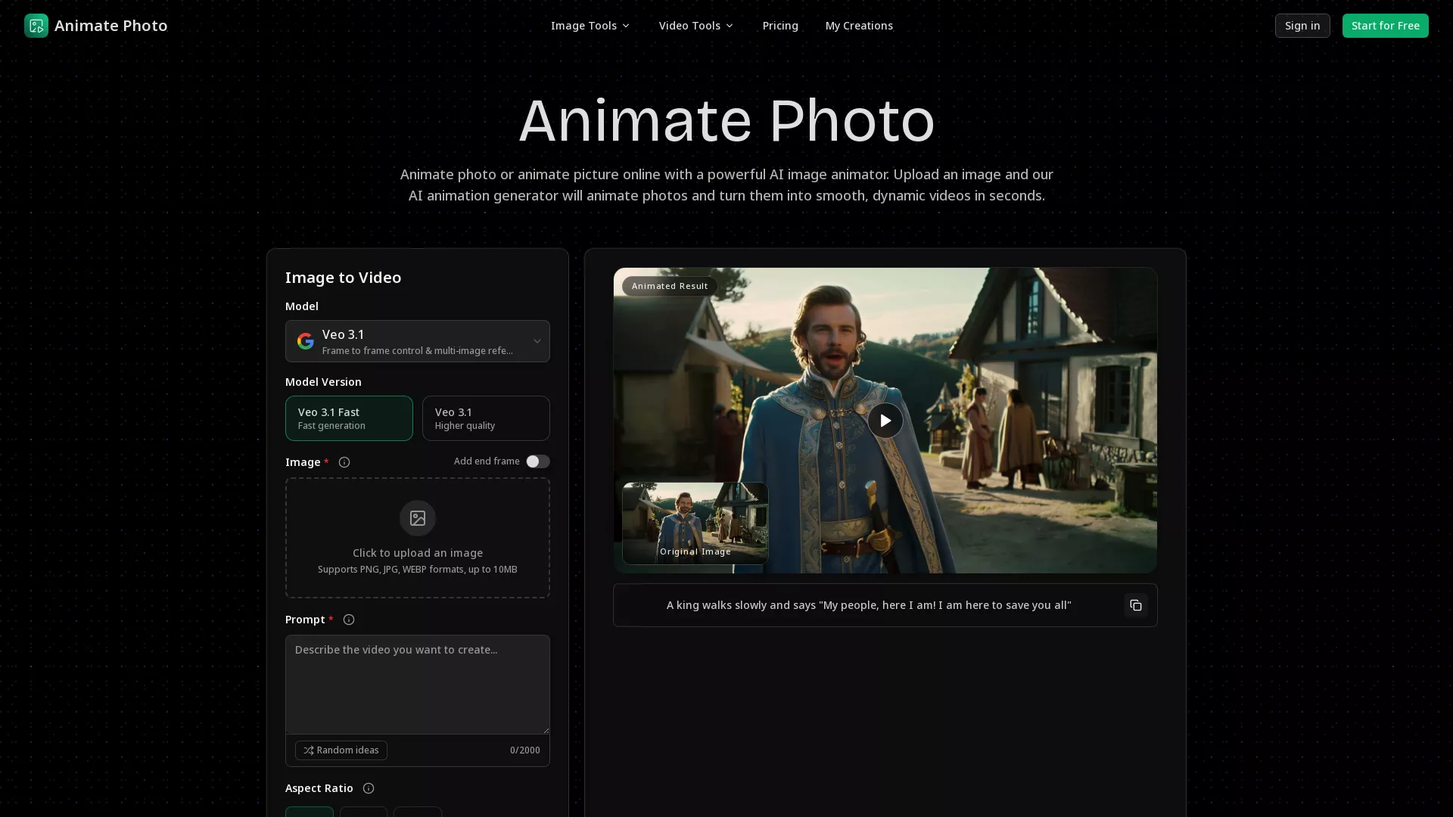1453x817 pixels.
Task: Go to My Creations
Action: pyautogui.click(x=859, y=25)
